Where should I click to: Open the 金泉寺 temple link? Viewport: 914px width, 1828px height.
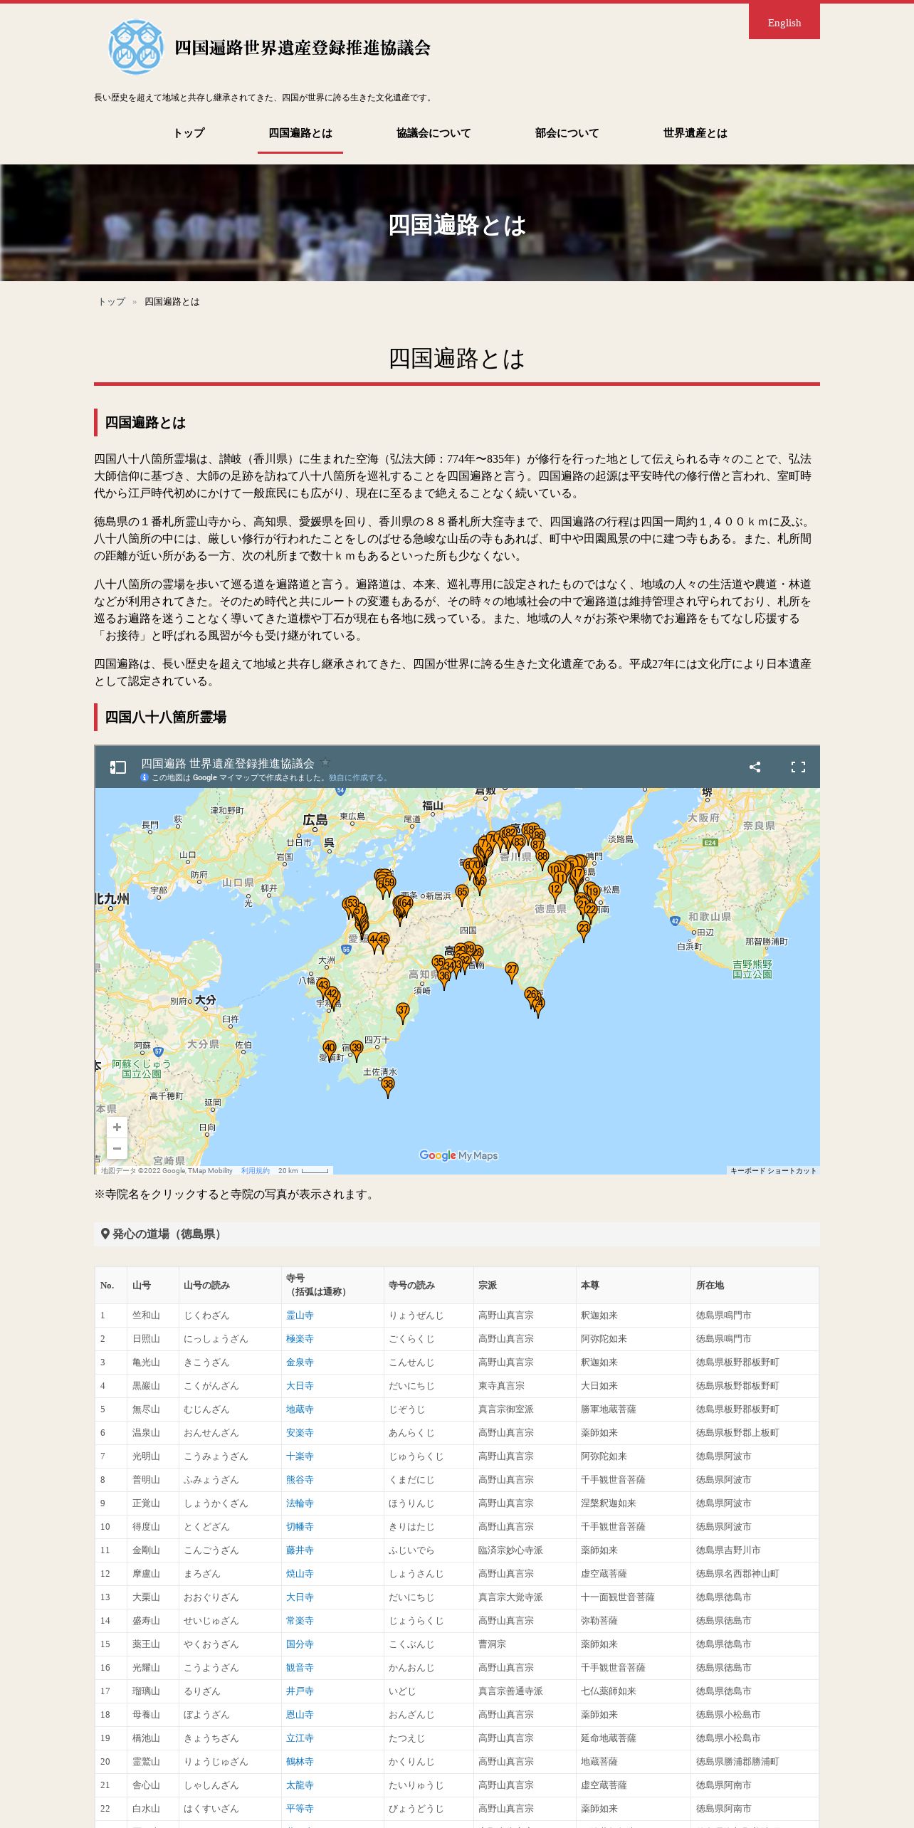pyautogui.click(x=300, y=1362)
